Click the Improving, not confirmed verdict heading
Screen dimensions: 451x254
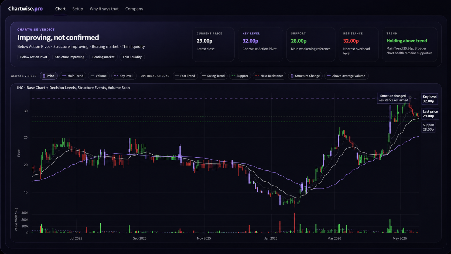(x=58, y=37)
